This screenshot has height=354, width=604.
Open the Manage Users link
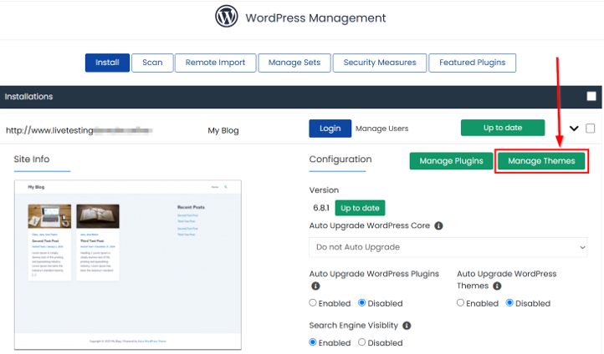click(x=381, y=129)
